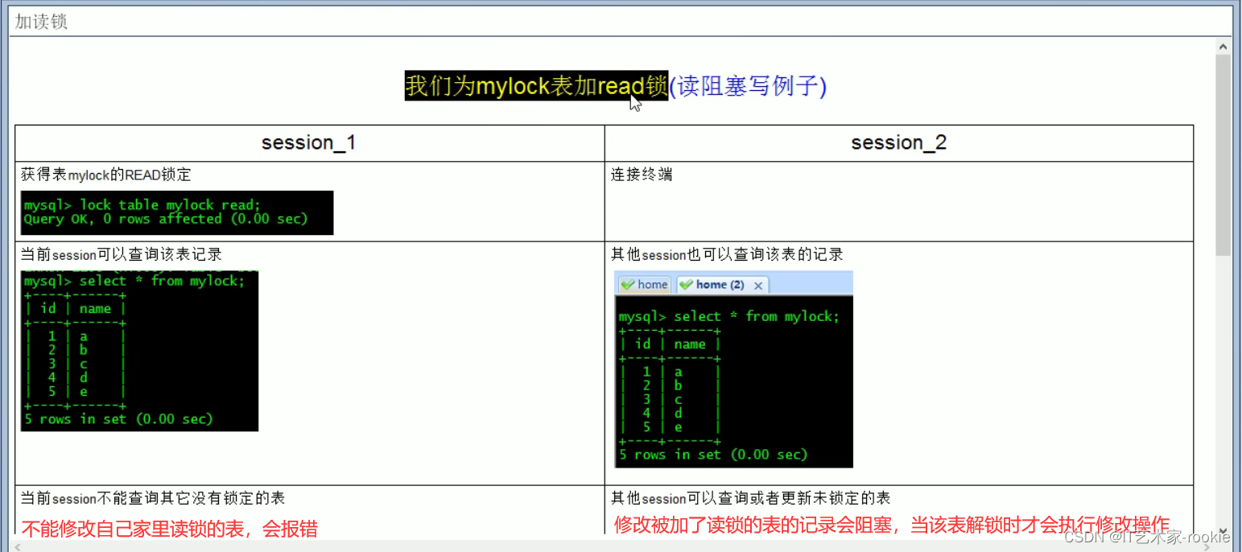Click the select * from mylock output under session_1
Screen dimensions: 1242x552
(138, 350)
